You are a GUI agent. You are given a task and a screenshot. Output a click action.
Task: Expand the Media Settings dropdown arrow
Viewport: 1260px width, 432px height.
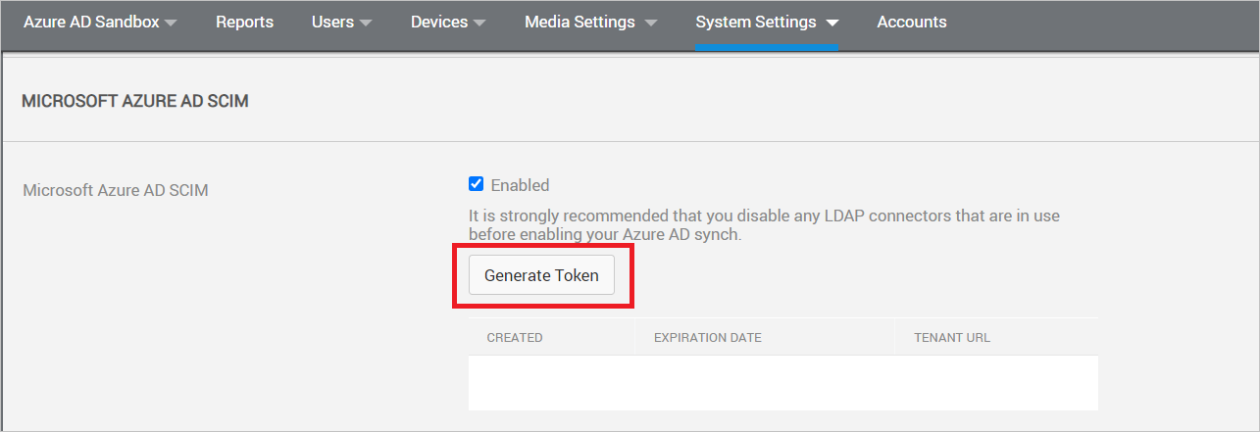click(651, 23)
